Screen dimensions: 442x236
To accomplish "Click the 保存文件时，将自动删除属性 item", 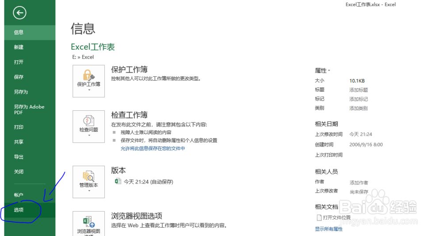I will tap(169, 140).
